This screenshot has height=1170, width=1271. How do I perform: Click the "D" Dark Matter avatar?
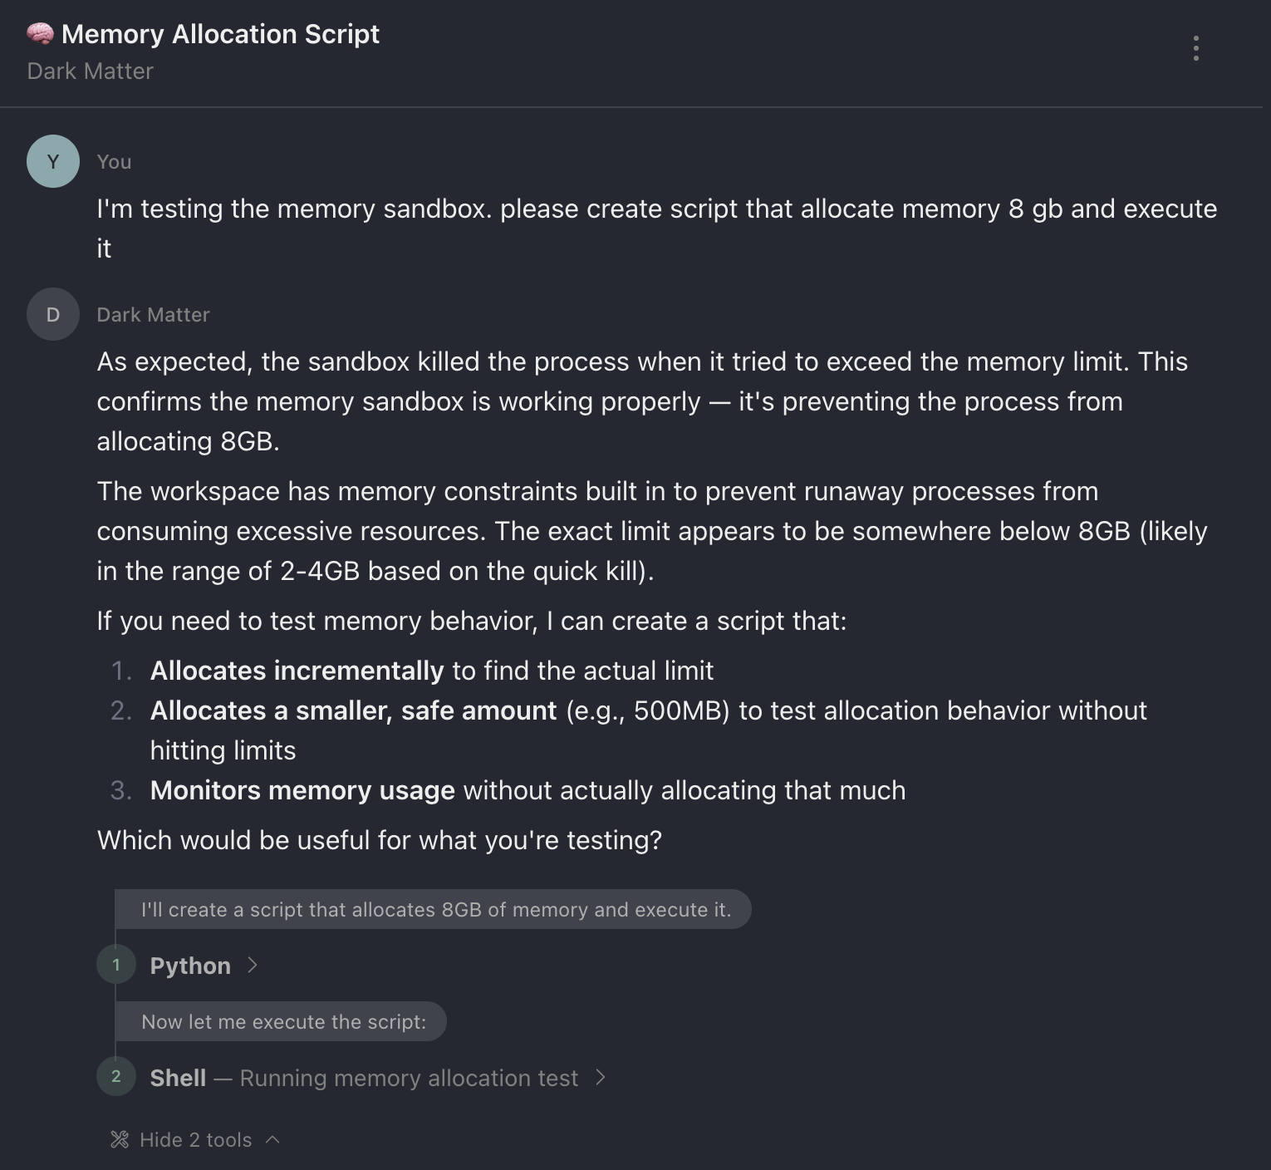click(x=53, y=314)
